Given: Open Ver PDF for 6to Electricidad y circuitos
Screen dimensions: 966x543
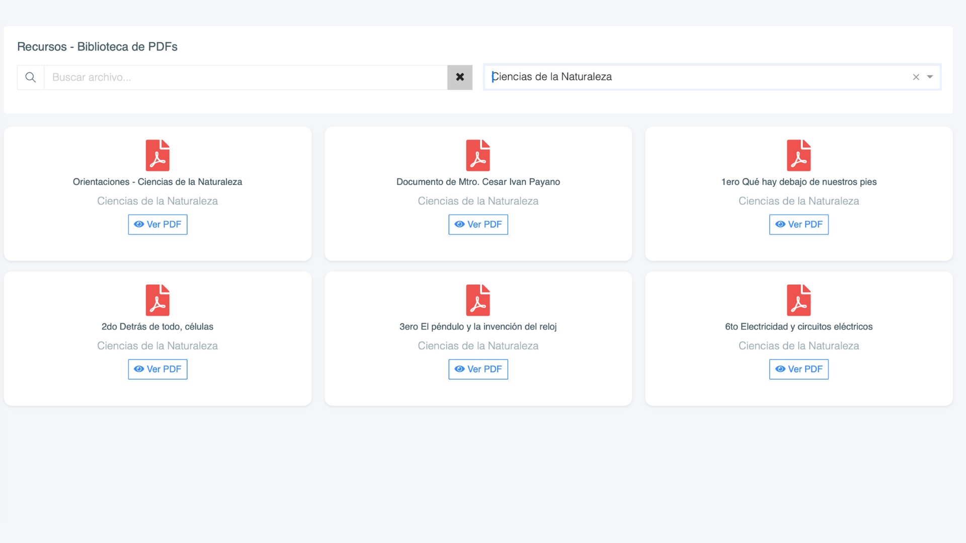Looking at the screenshot, I should pos(798,369).
